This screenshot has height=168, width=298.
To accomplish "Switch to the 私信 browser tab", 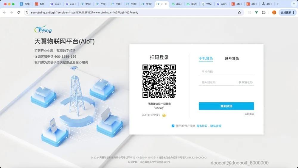I will coord(40,4).
